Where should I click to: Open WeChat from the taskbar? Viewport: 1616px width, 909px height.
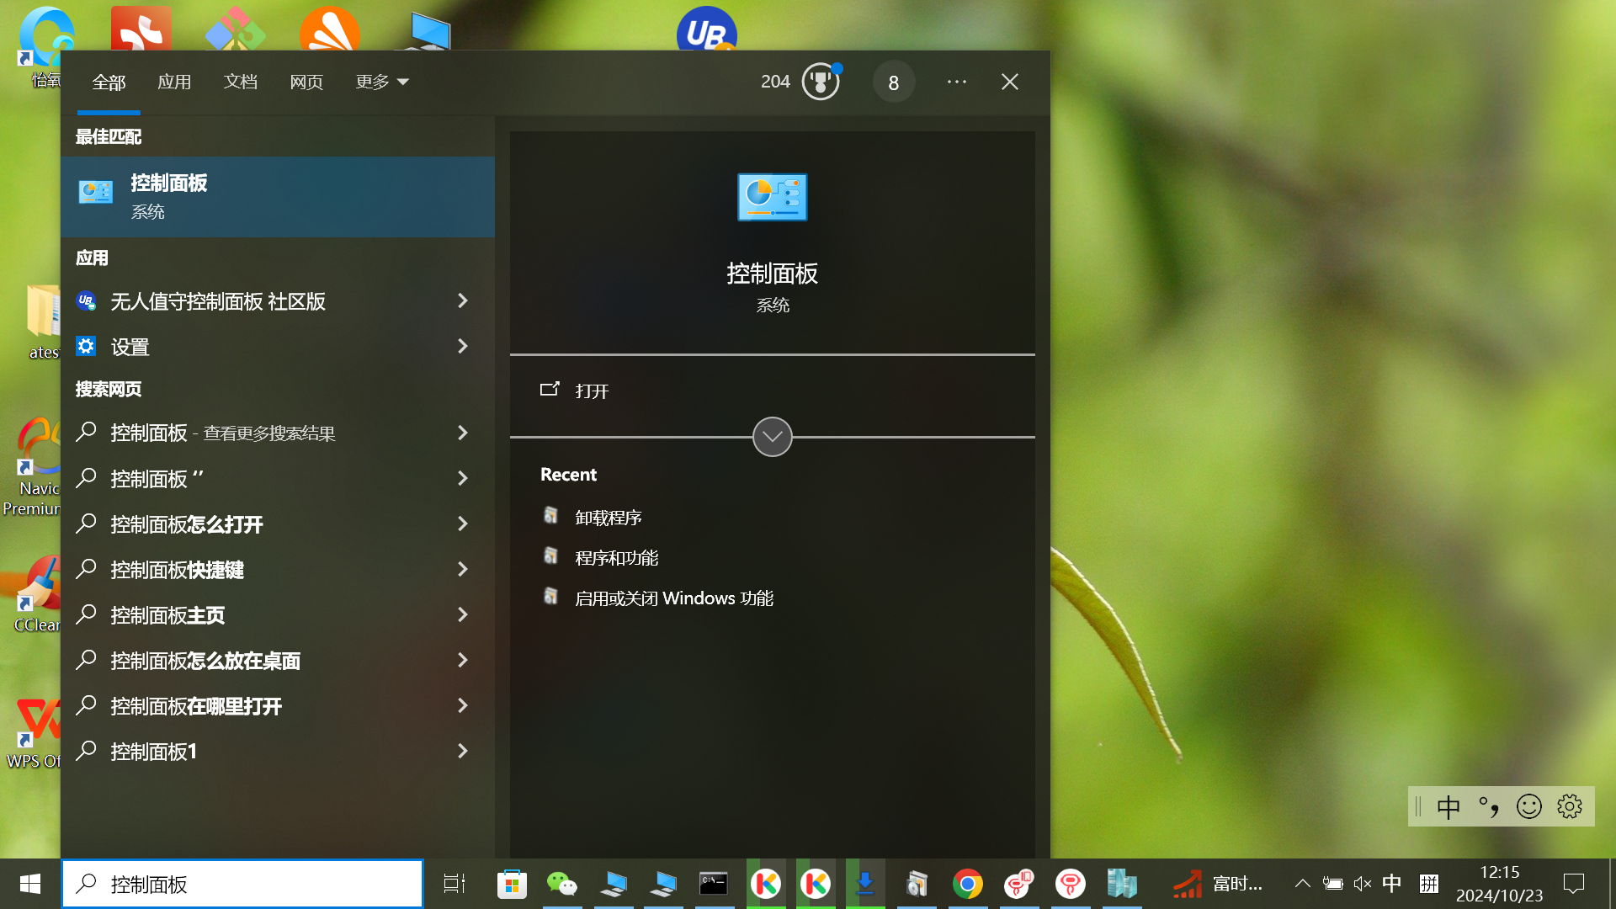562,884
